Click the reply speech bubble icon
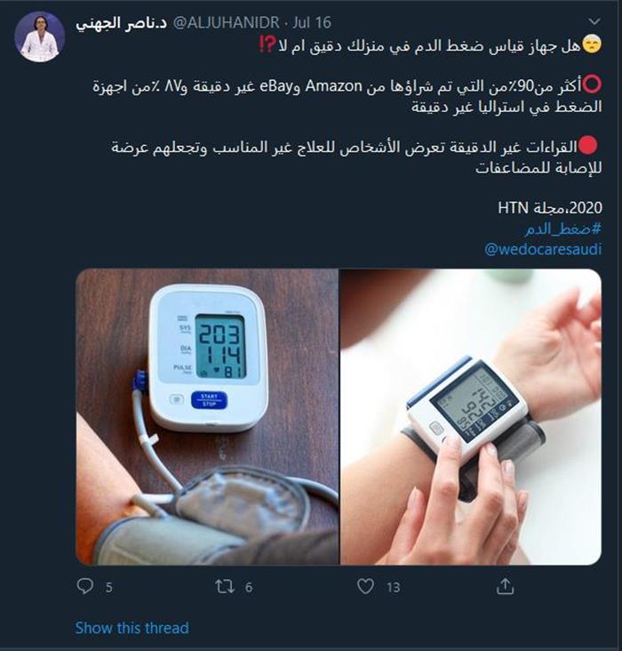622x651 pixels. tap(85, 586)
